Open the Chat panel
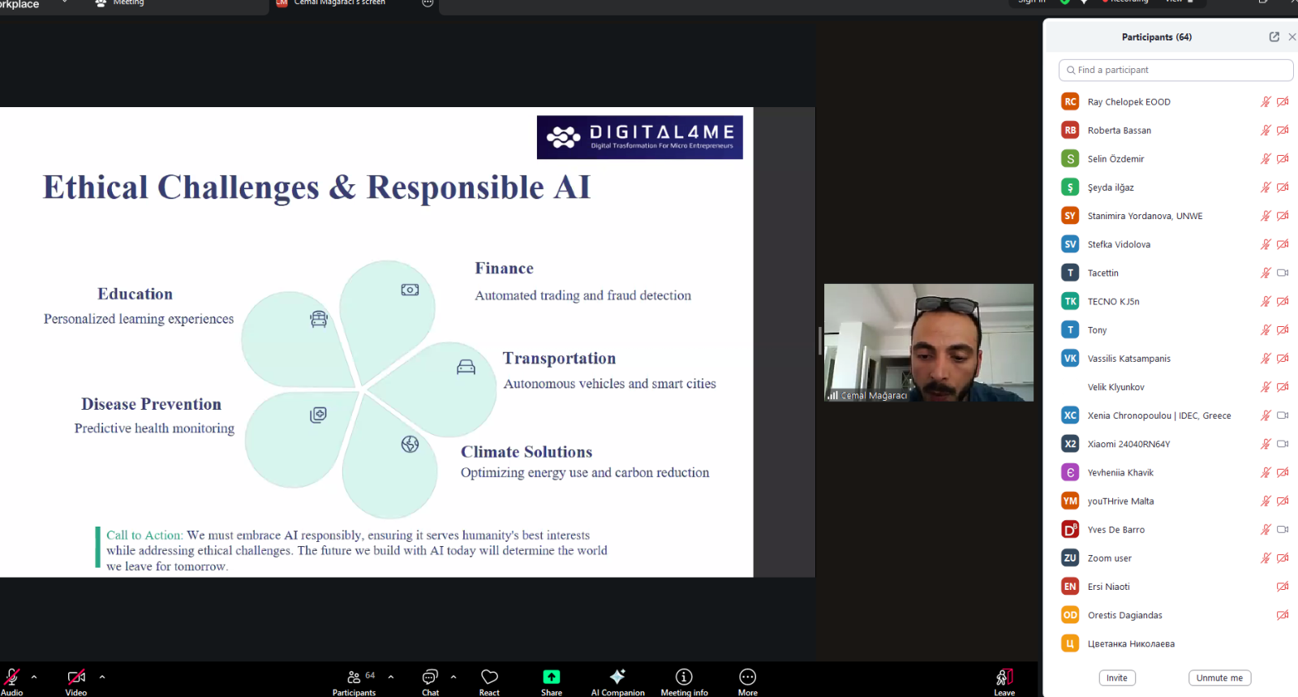Viewport: 1298px width, 697px height. [430, 680]
